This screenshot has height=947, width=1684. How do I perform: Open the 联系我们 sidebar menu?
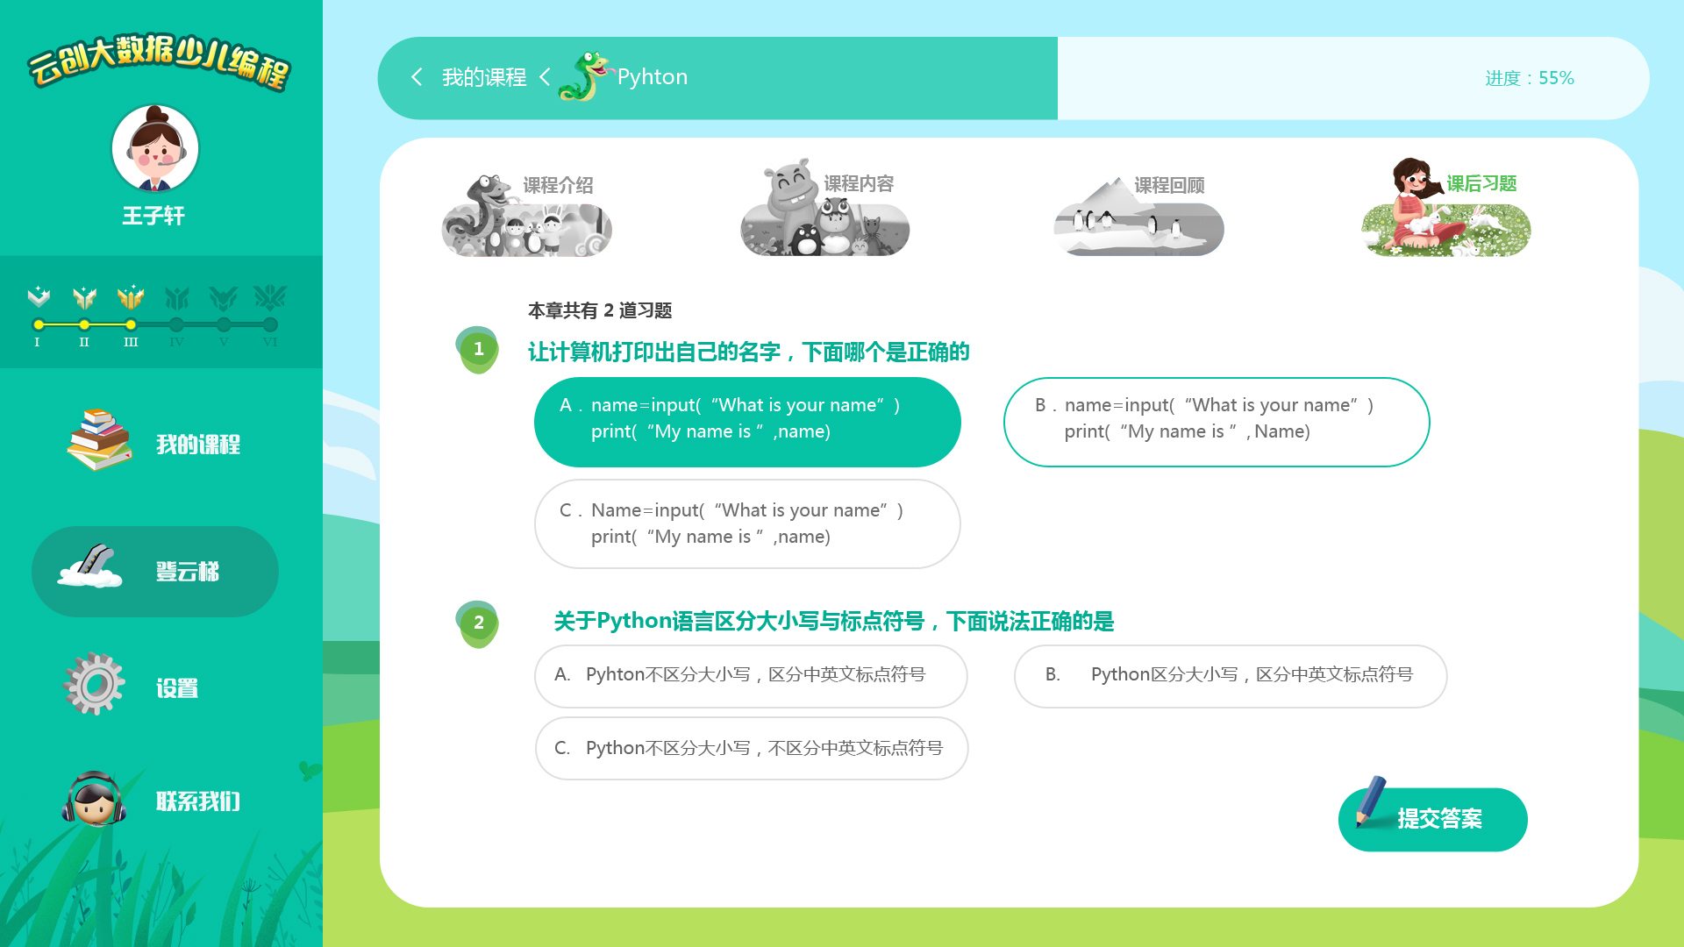tap(155, 801)
